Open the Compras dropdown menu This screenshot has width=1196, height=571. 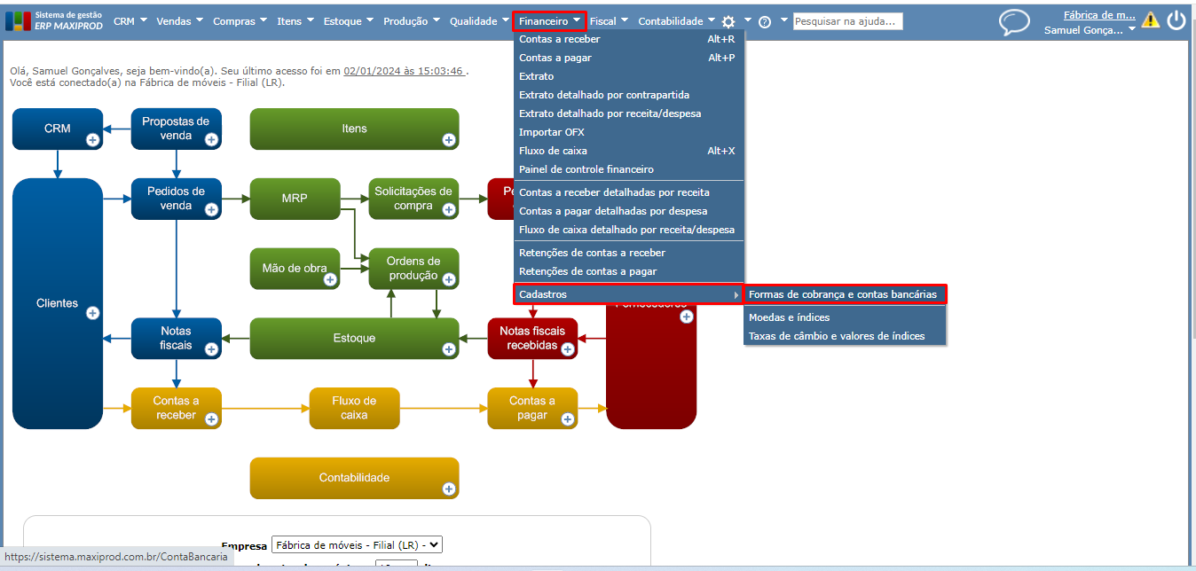[x=240, y=20]
